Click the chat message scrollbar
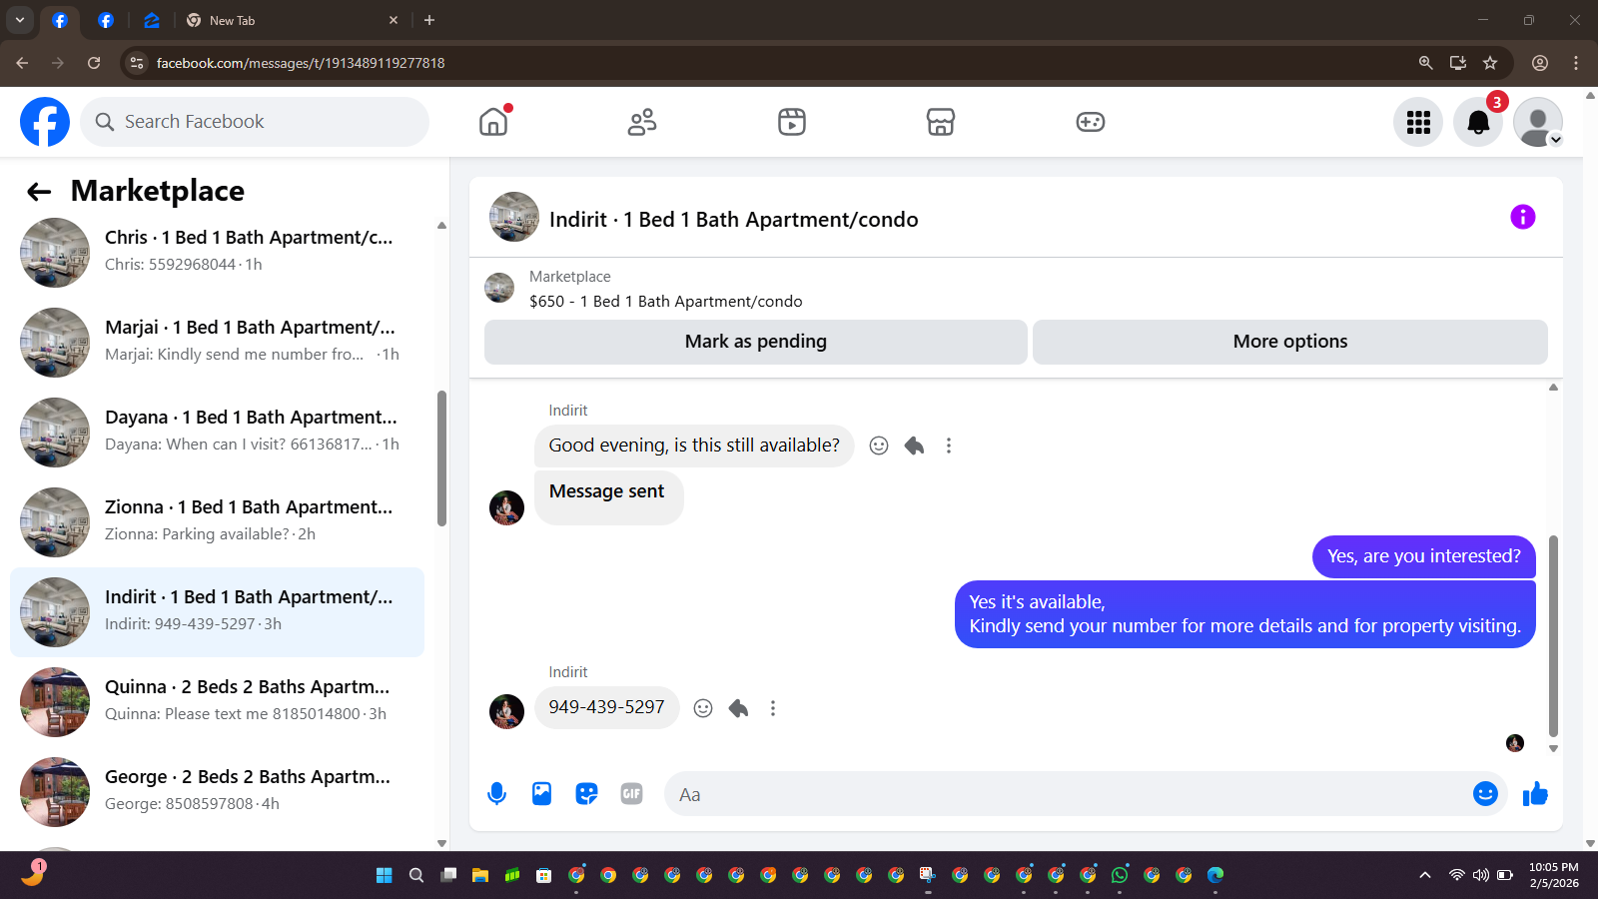The width and height of the screenshot is (1598, 899). [1553, 635]
